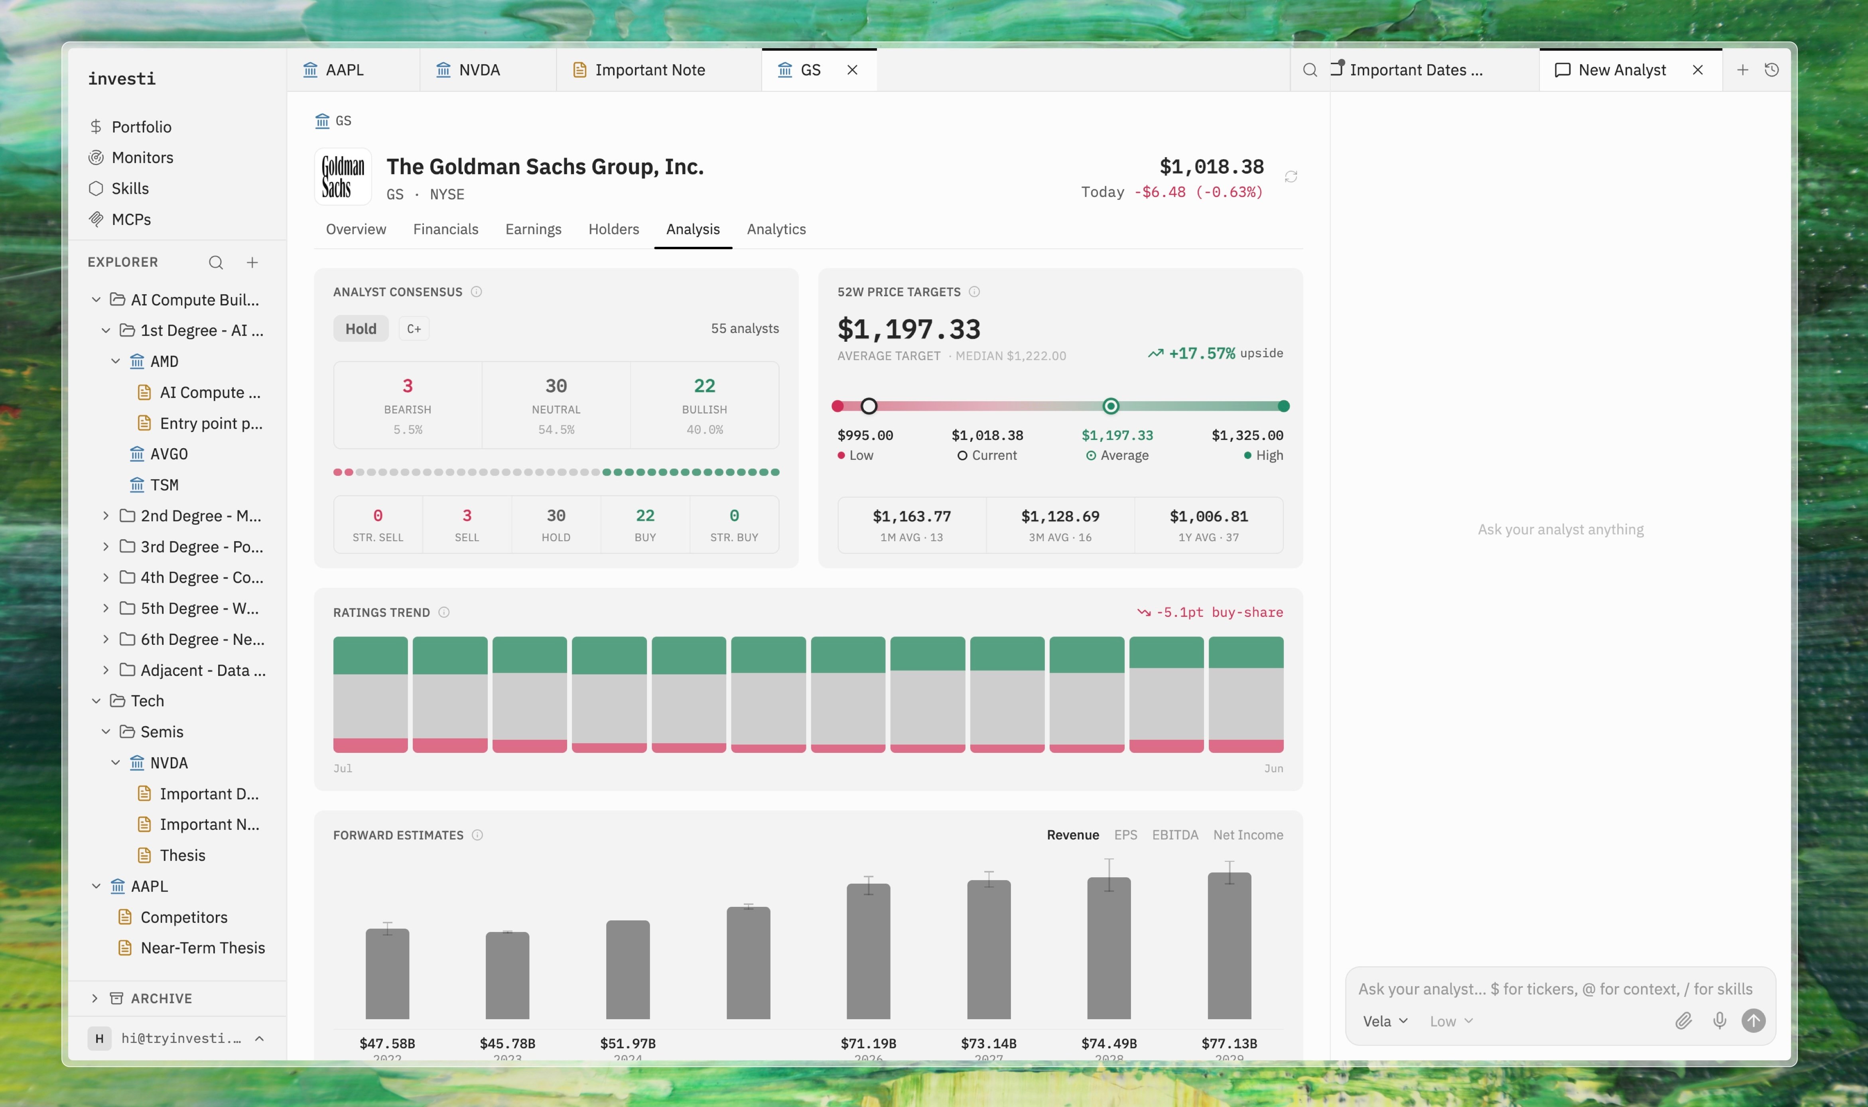Open the Financials tab
The height and width of the screenshot is (1107, 1868).
tap(445, 229)
